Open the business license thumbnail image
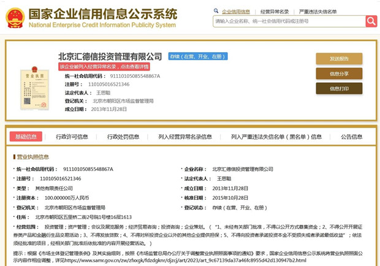 click(35, 88)
